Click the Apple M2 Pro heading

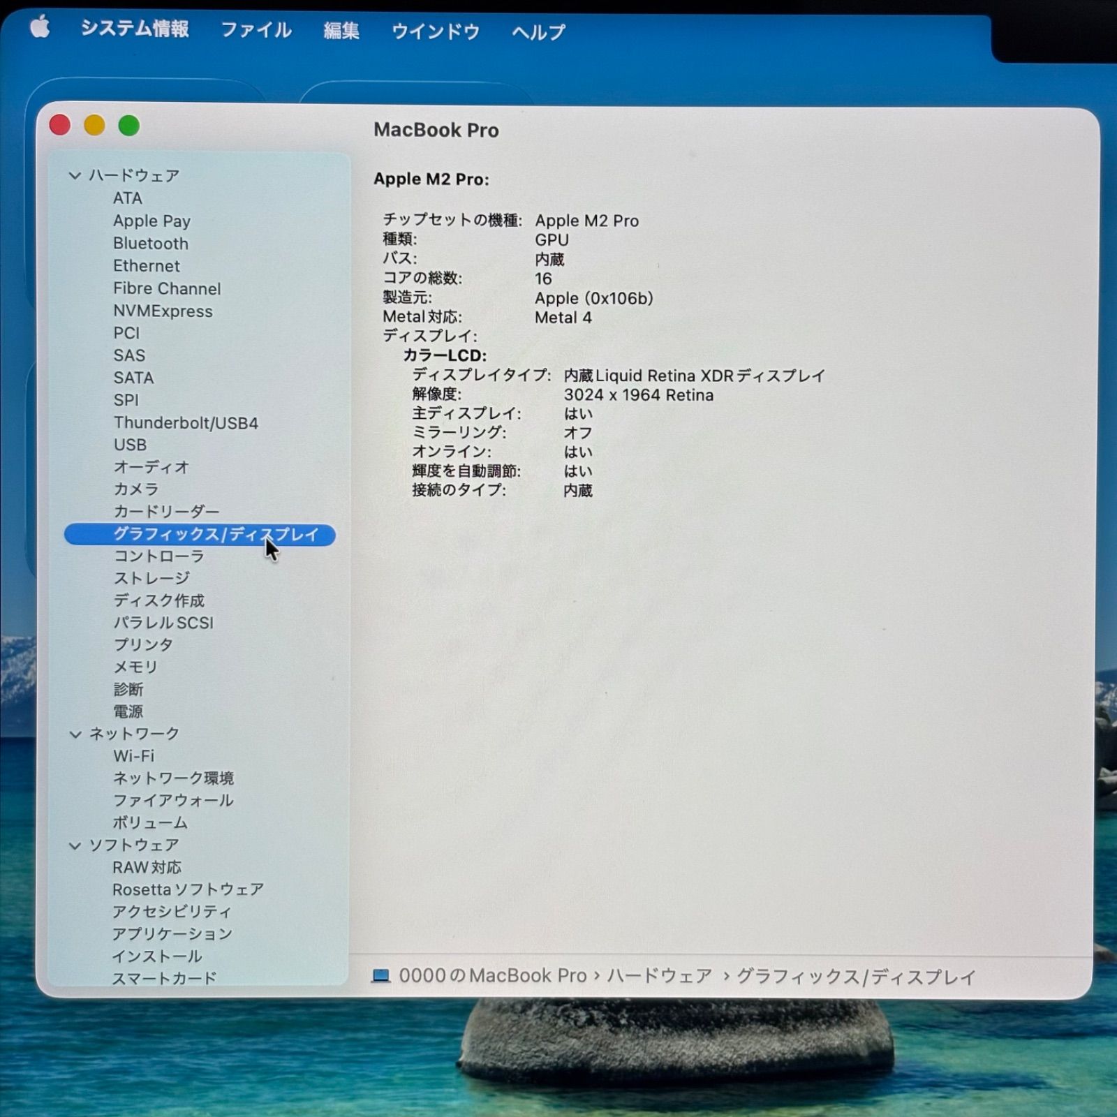(x=431, y=179)
